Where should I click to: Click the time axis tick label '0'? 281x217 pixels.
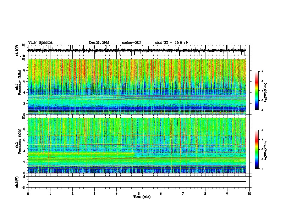[28, 194]
